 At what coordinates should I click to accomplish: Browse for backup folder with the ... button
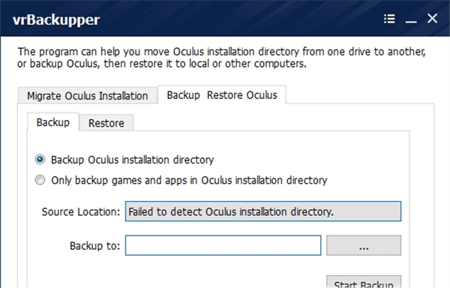364,245
